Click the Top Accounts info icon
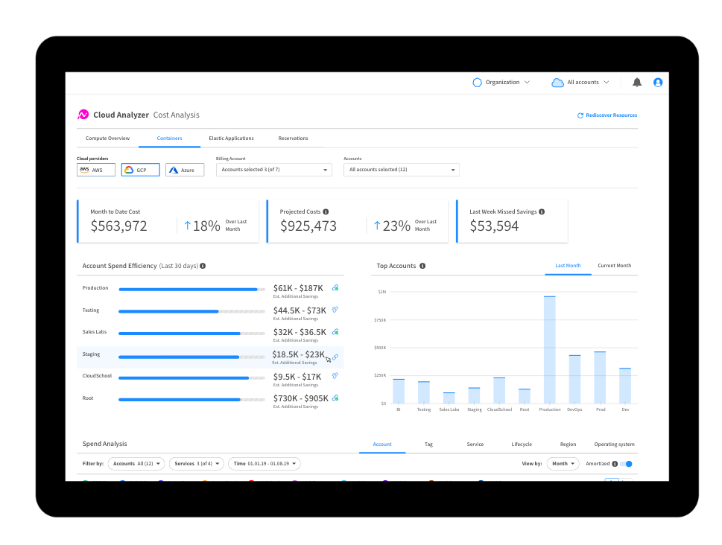 pyautogui.click(x=422, y=266)
